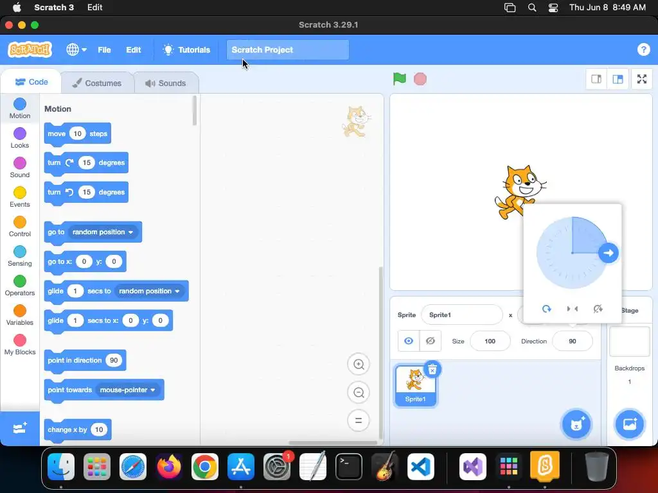The image size is (658, 493).
Task: Open the File menu
Action: point(104,49)
